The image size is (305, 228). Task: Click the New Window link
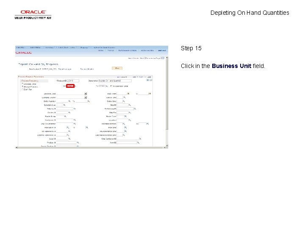133,58
